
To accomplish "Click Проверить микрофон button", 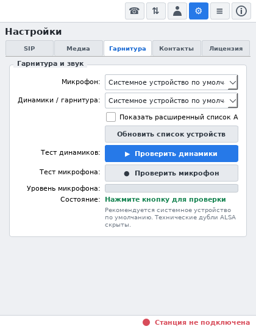I will (171, 173).
